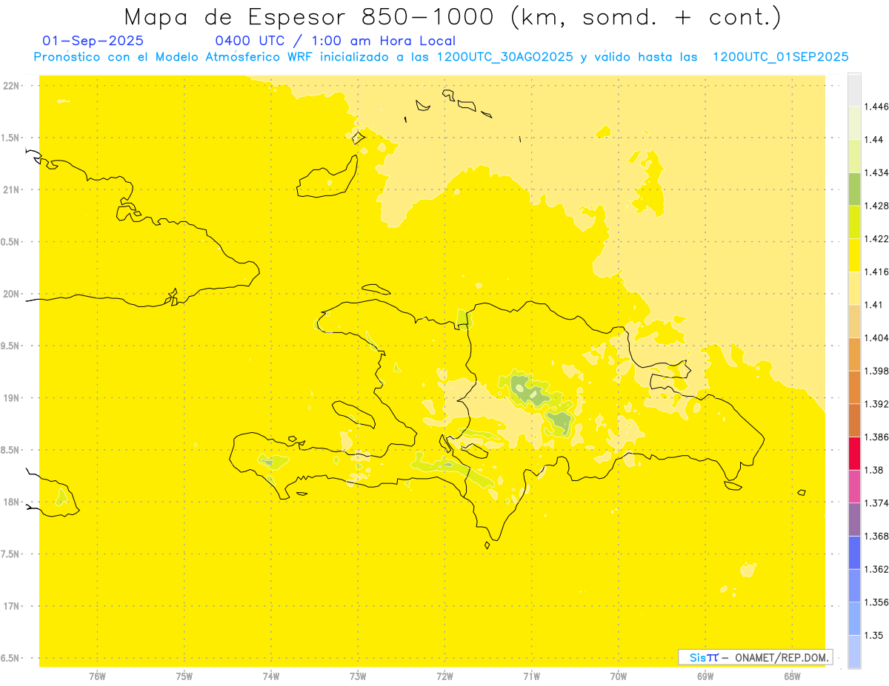
Task: Click the legend value 1.386
Action: tap(878, 437)
